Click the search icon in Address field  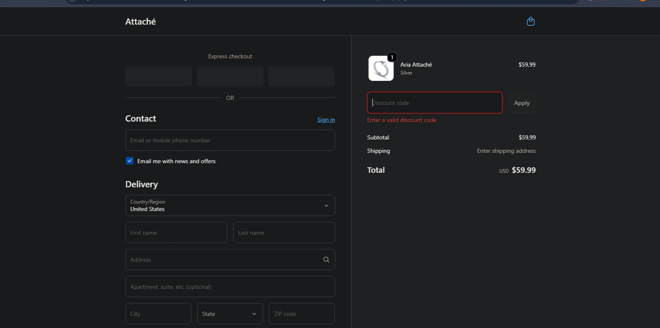[326, 260]
